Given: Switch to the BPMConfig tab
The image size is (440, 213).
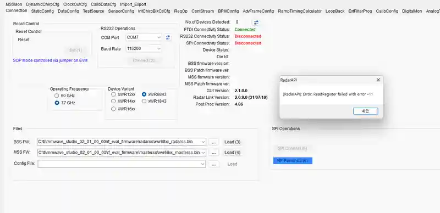Looking at the screenshot, I should [228, 11].
